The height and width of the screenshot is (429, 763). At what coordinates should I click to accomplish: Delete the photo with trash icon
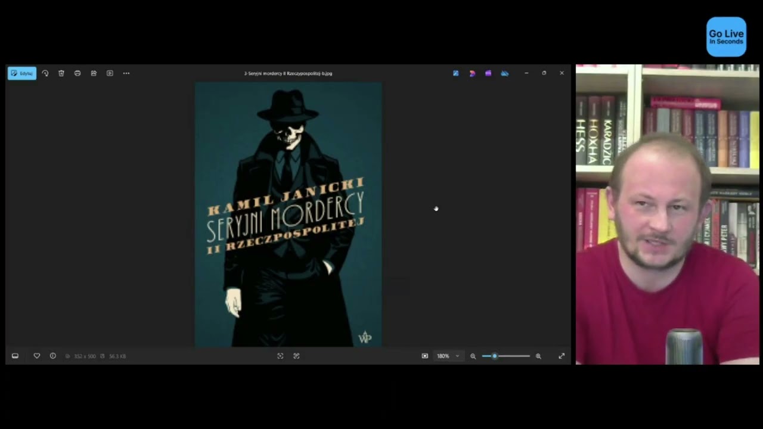tap(61, 73)
